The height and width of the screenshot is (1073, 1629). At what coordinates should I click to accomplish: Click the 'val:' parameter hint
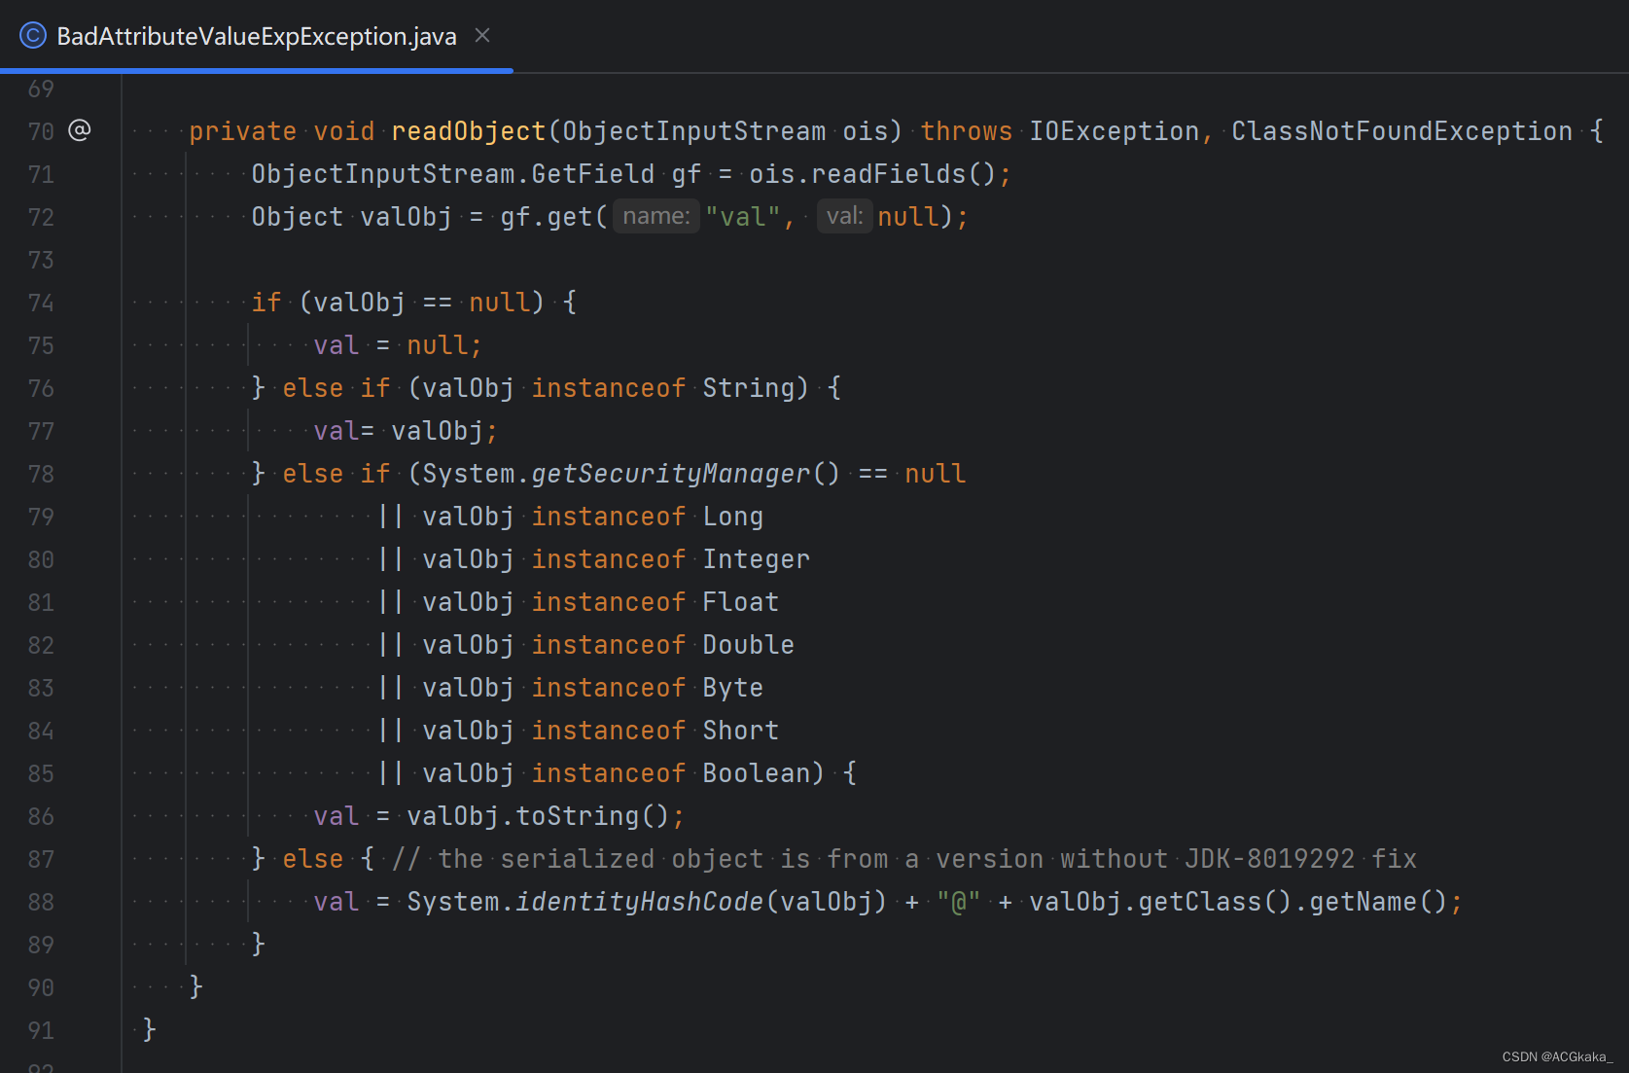pyautogui.click(x=844, y=216)
